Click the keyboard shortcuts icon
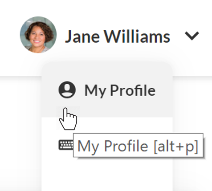 click(x=66, y=145)
